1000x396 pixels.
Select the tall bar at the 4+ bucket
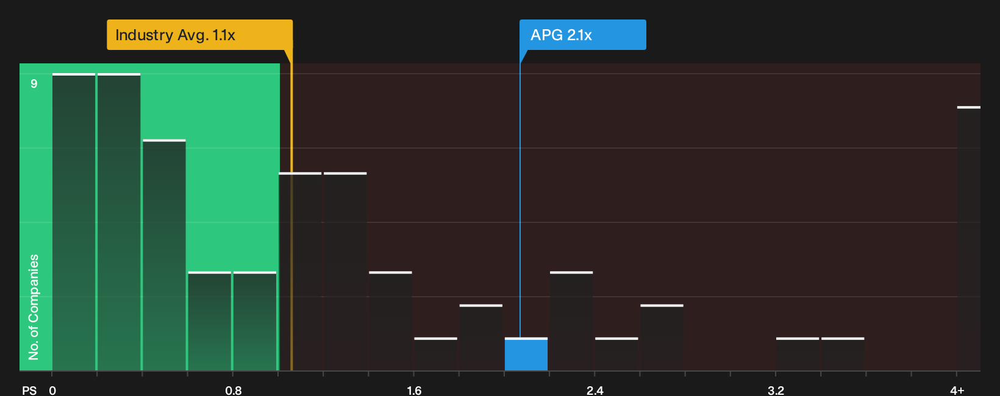(968, 238)
